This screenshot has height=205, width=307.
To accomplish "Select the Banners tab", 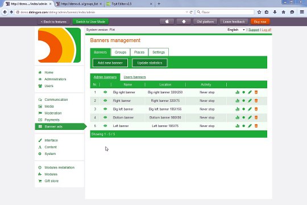I will coord(100,52).
